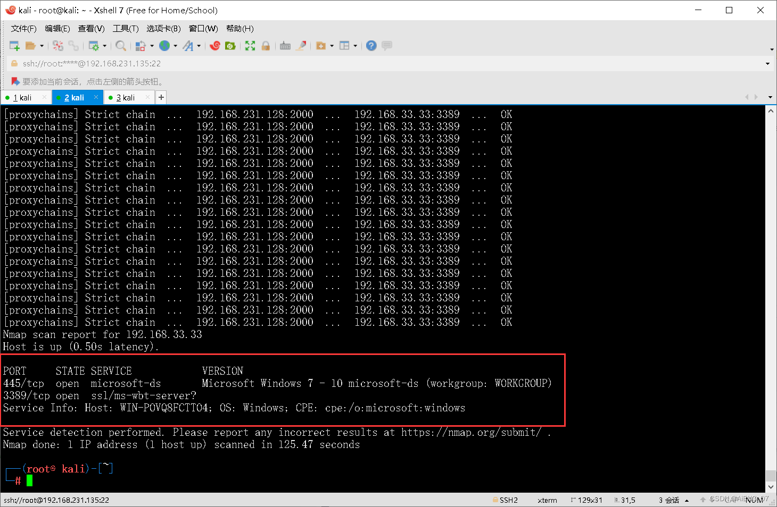This screenshot has height=507, width=777.
Task: Click the keyboard mapping icon
Action: coord(285,46)
